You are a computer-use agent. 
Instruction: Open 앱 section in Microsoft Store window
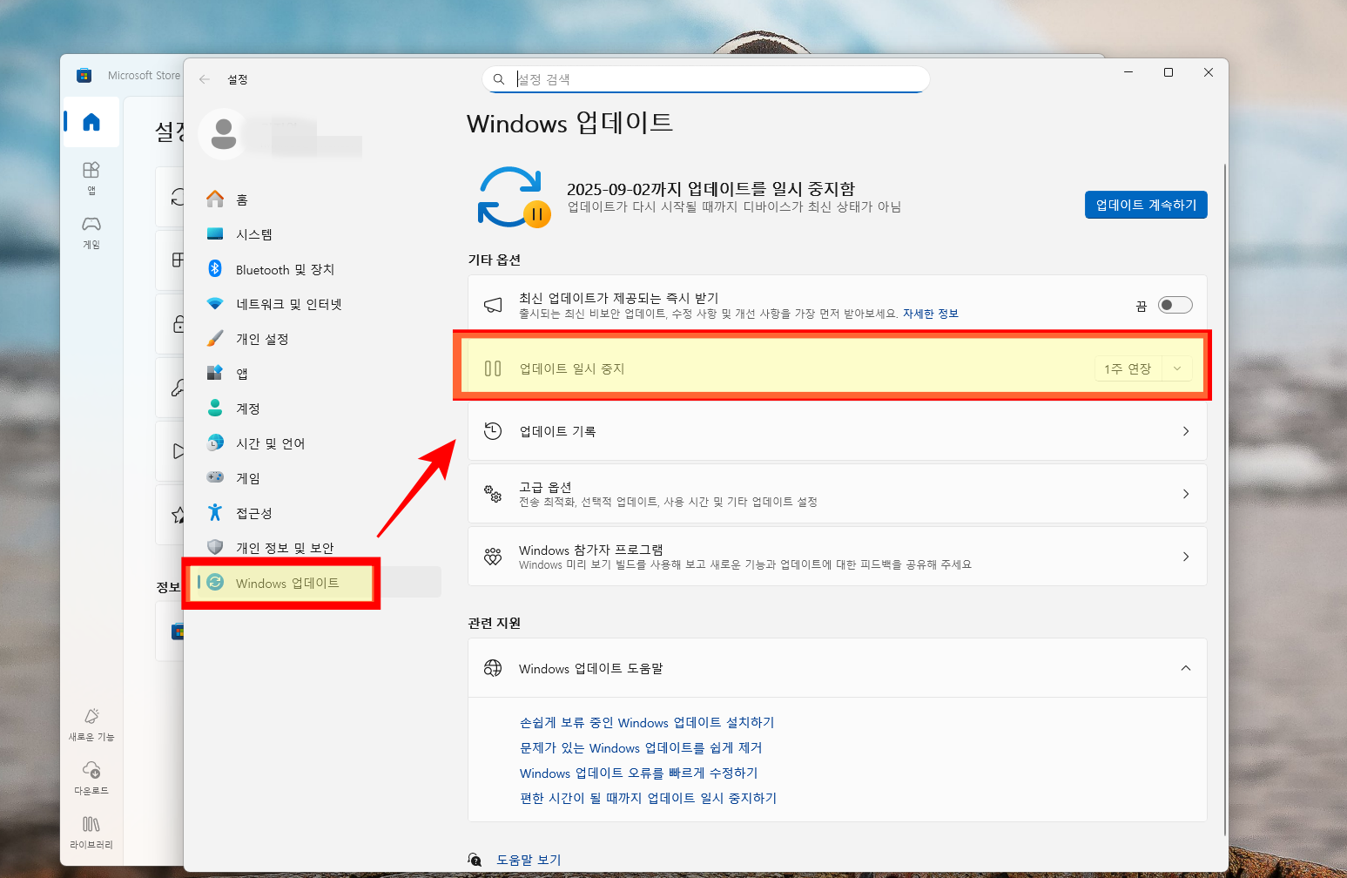pos(91,178)
